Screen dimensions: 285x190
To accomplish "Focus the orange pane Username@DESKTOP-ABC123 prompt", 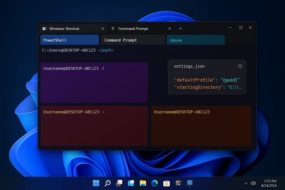I will (x=182, y=112).
